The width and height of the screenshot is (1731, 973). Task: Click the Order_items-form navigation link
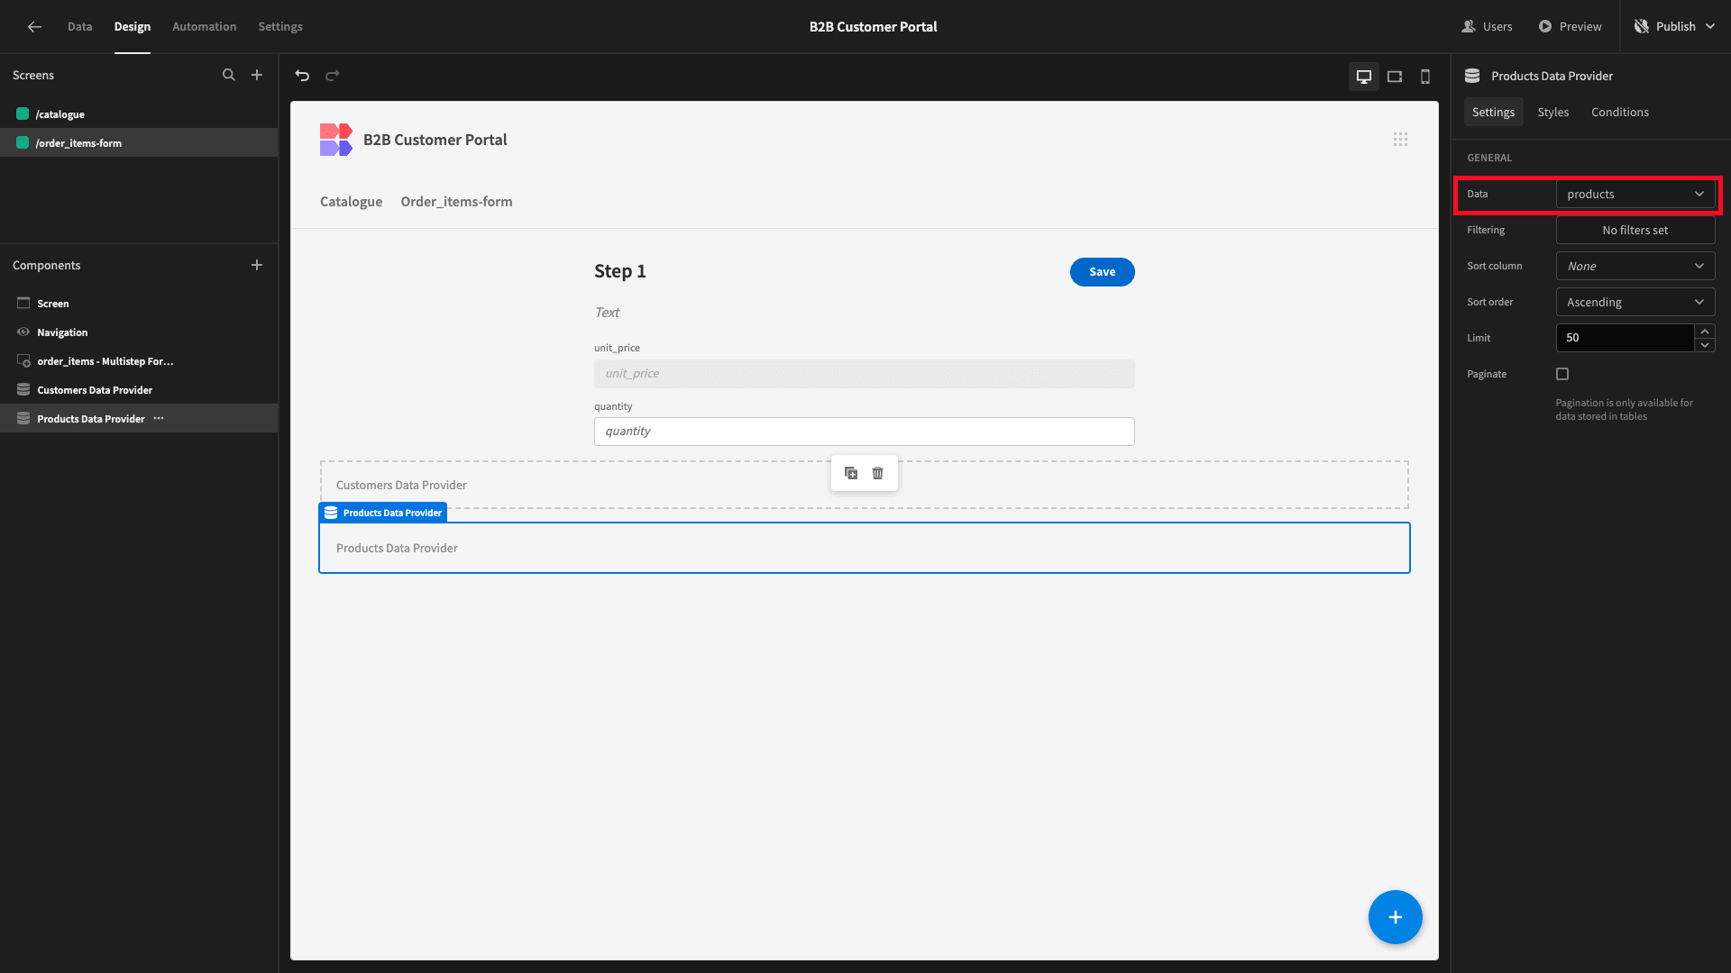(456, 202)
